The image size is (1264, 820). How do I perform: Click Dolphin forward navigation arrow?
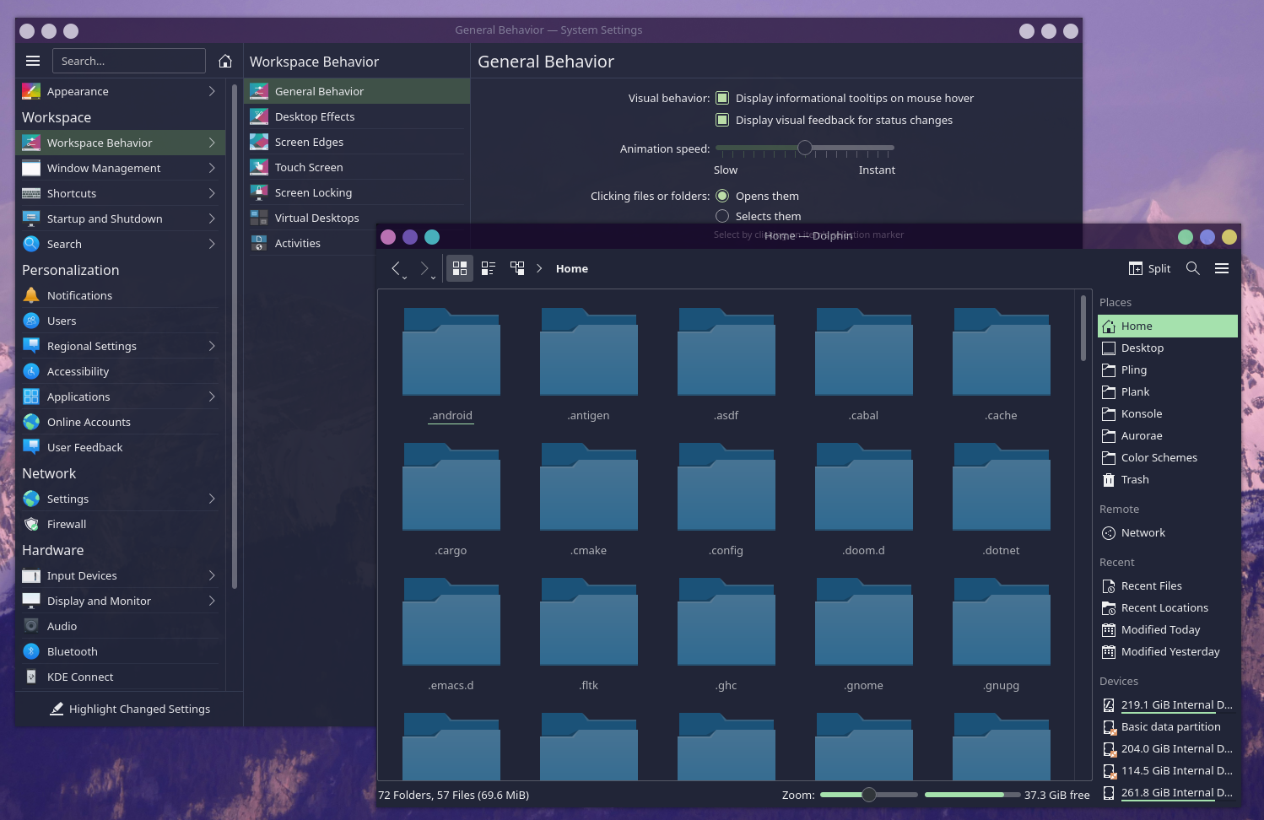pyautogui.click(x=424, y=268)
